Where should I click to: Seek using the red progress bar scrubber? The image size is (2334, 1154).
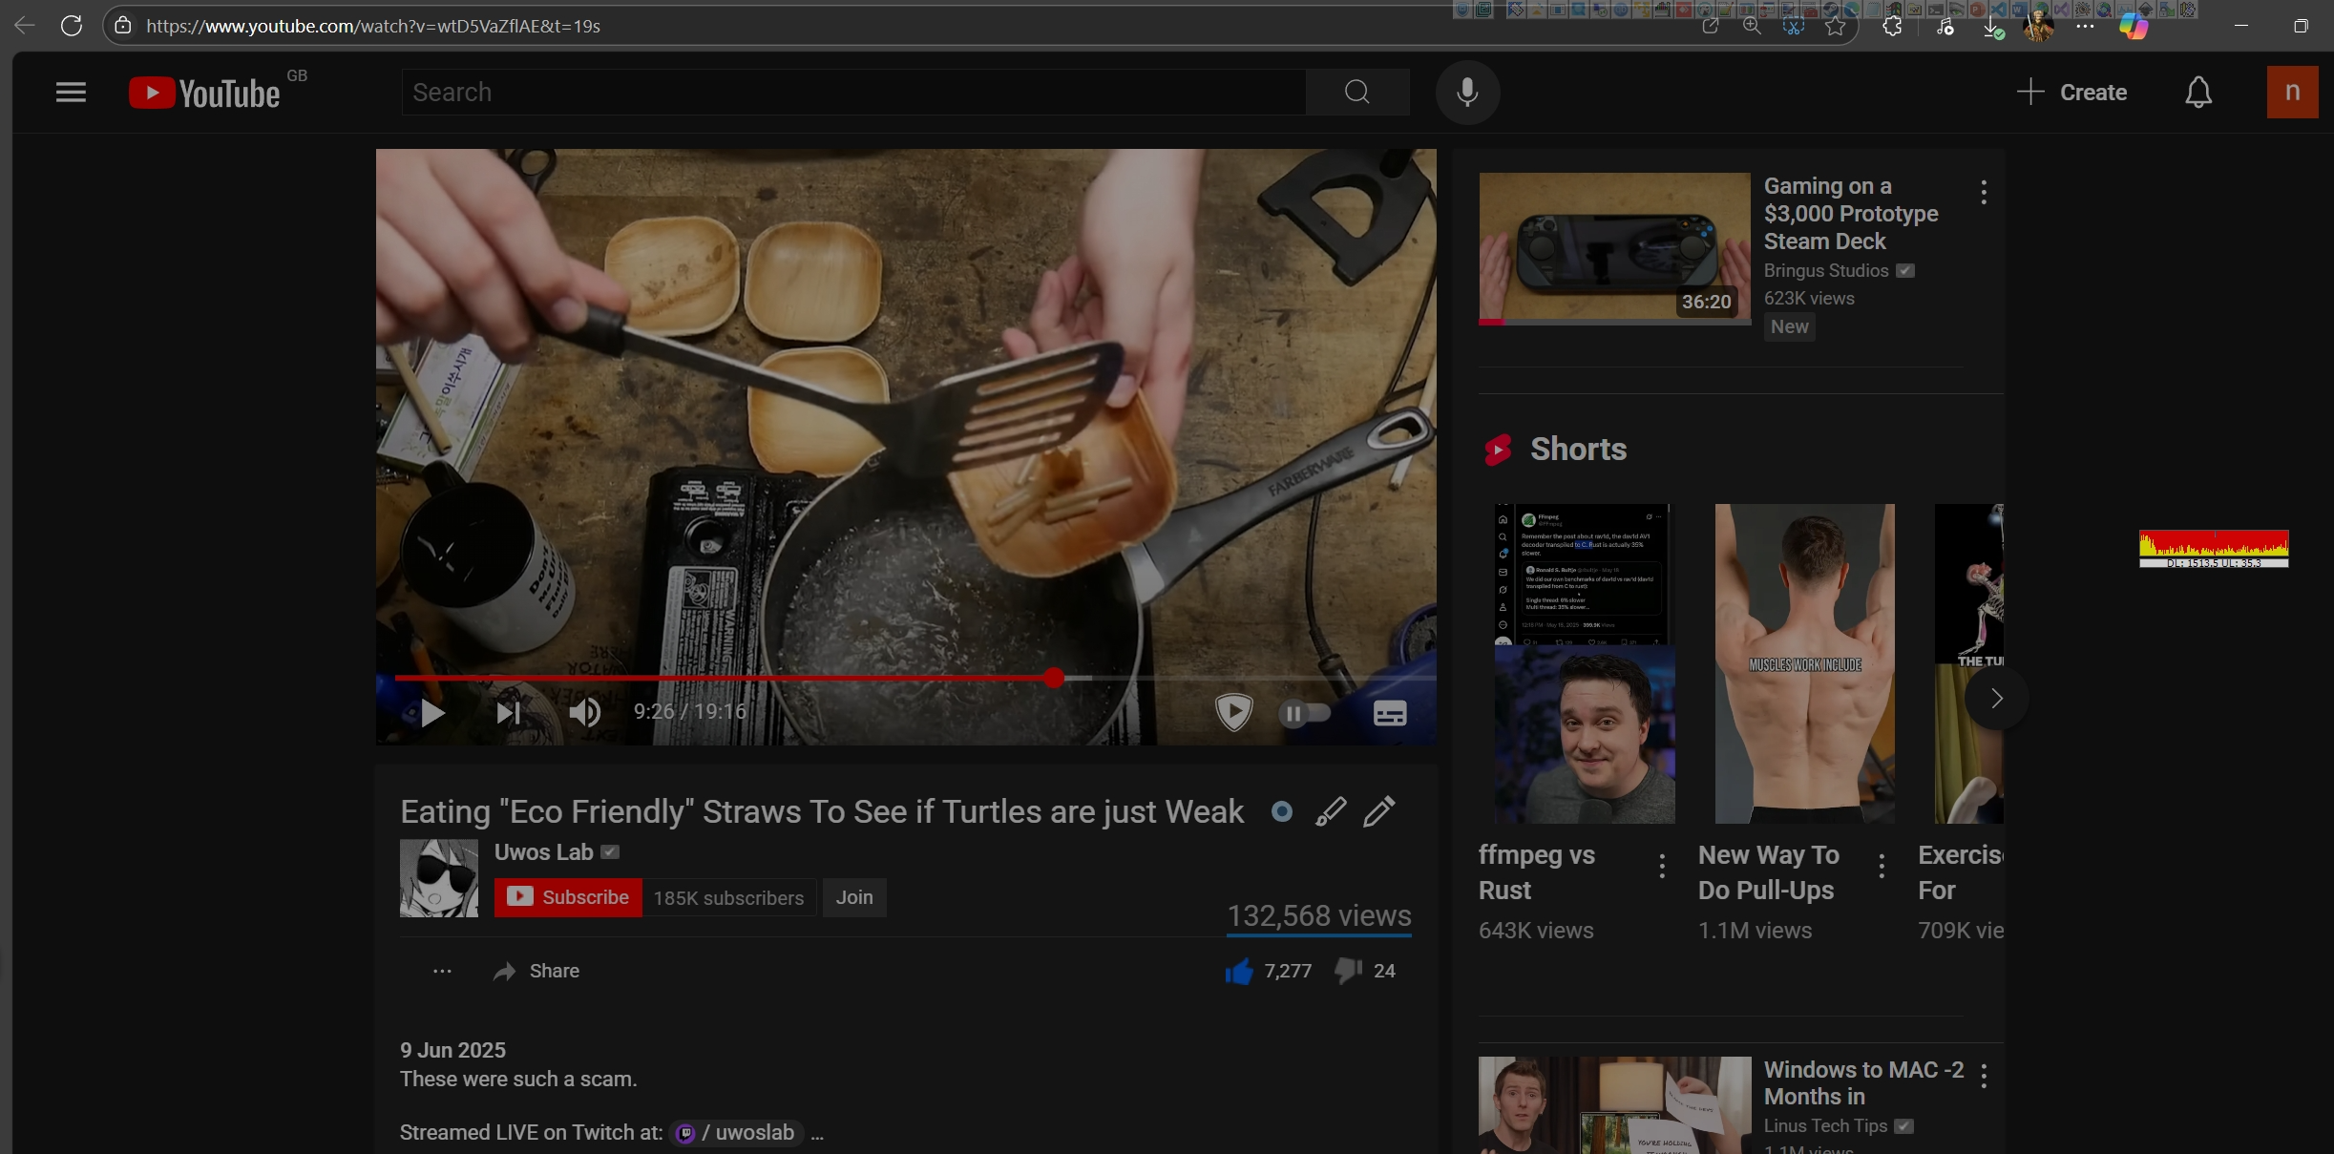click(1054, 678)
